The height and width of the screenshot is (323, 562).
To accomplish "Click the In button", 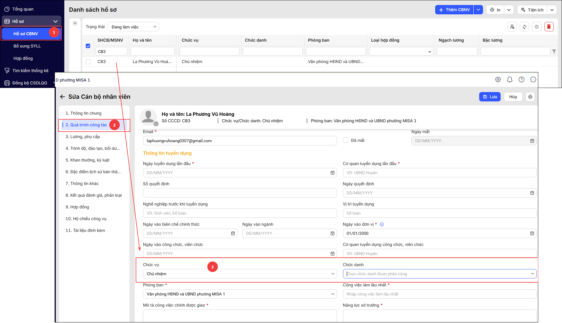I will (x=495, y=10).
